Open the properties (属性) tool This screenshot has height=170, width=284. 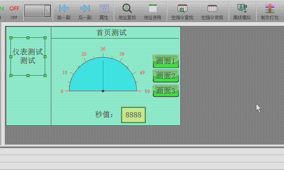(x=104, y=9)
